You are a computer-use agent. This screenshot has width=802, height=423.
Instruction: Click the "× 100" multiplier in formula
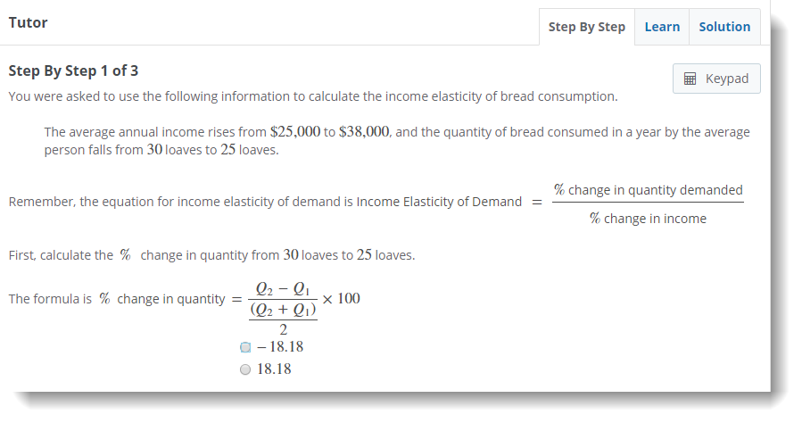pyautogui.click(x=342, y=298)
